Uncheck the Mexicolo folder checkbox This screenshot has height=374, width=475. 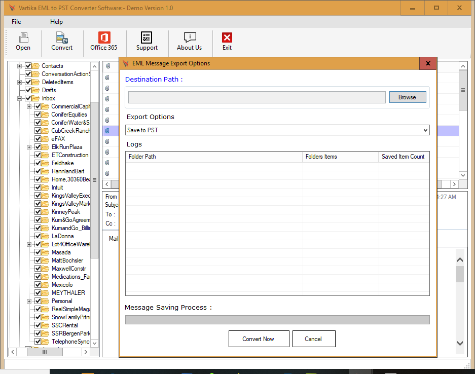(38, 285)
